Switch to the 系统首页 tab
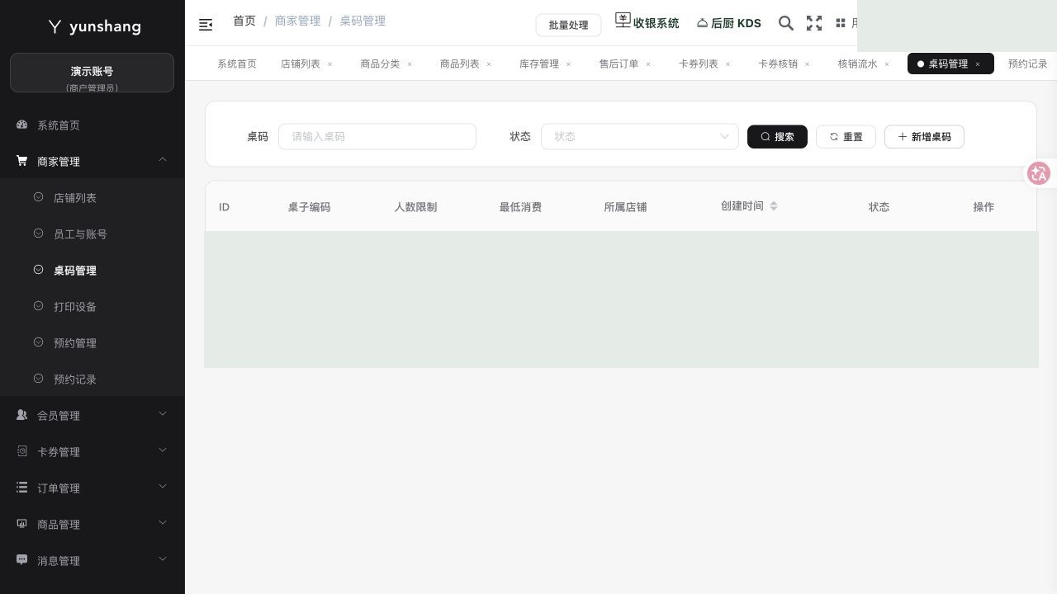This screenshot has height=594, width=1057. [x=237, y=64]
